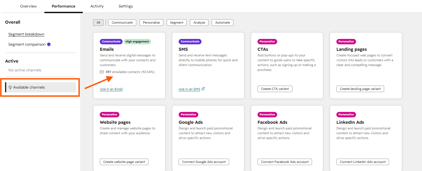
Task: Click Create landing page variant button
Action: coord(360,89)
